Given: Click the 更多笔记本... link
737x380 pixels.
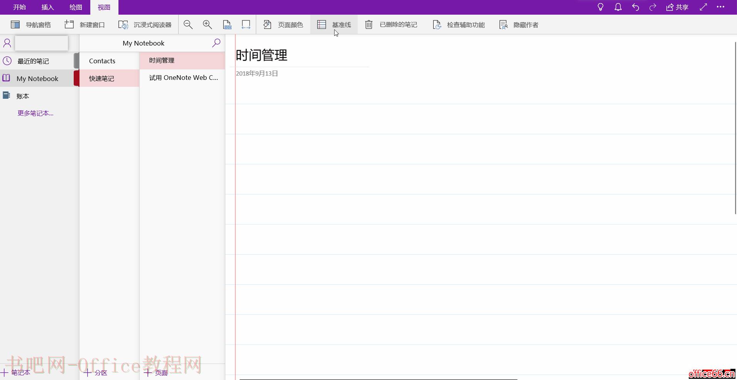Looking at the screenshot, I should 35,113.
